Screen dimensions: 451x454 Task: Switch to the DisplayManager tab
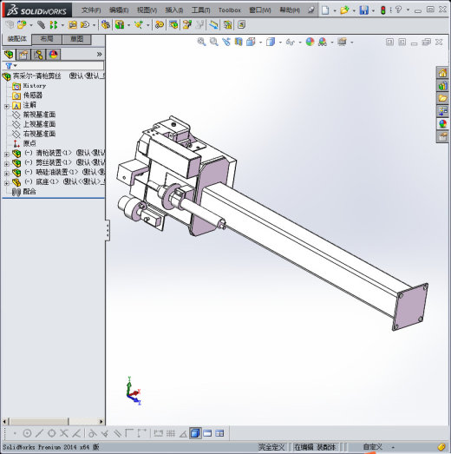53,55
